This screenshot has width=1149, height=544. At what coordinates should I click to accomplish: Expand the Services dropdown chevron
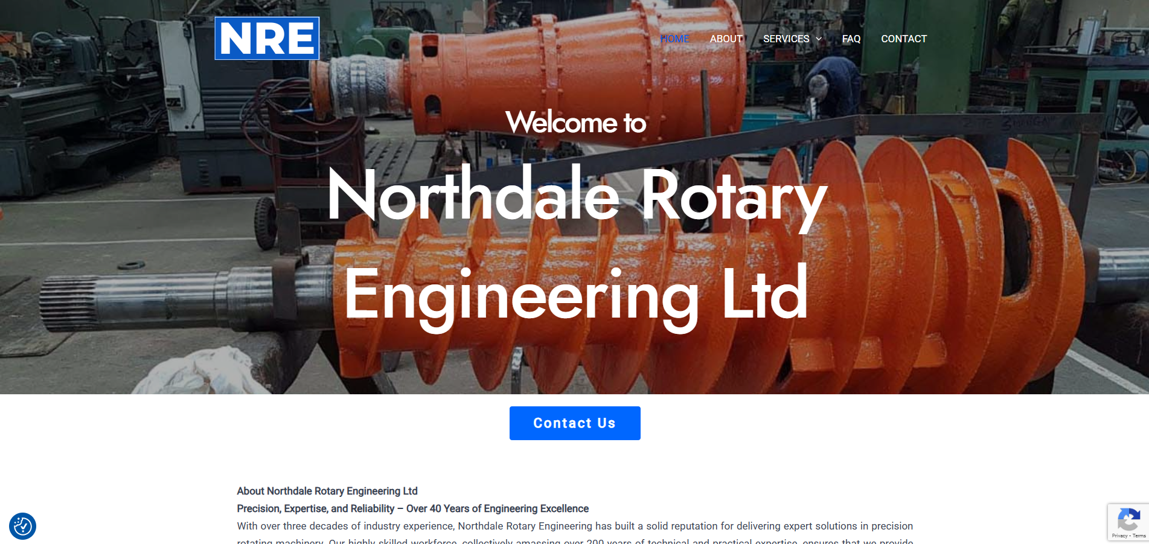click(x=819, y=39)
